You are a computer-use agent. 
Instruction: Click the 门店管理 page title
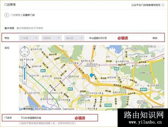(x=10, y=5)
